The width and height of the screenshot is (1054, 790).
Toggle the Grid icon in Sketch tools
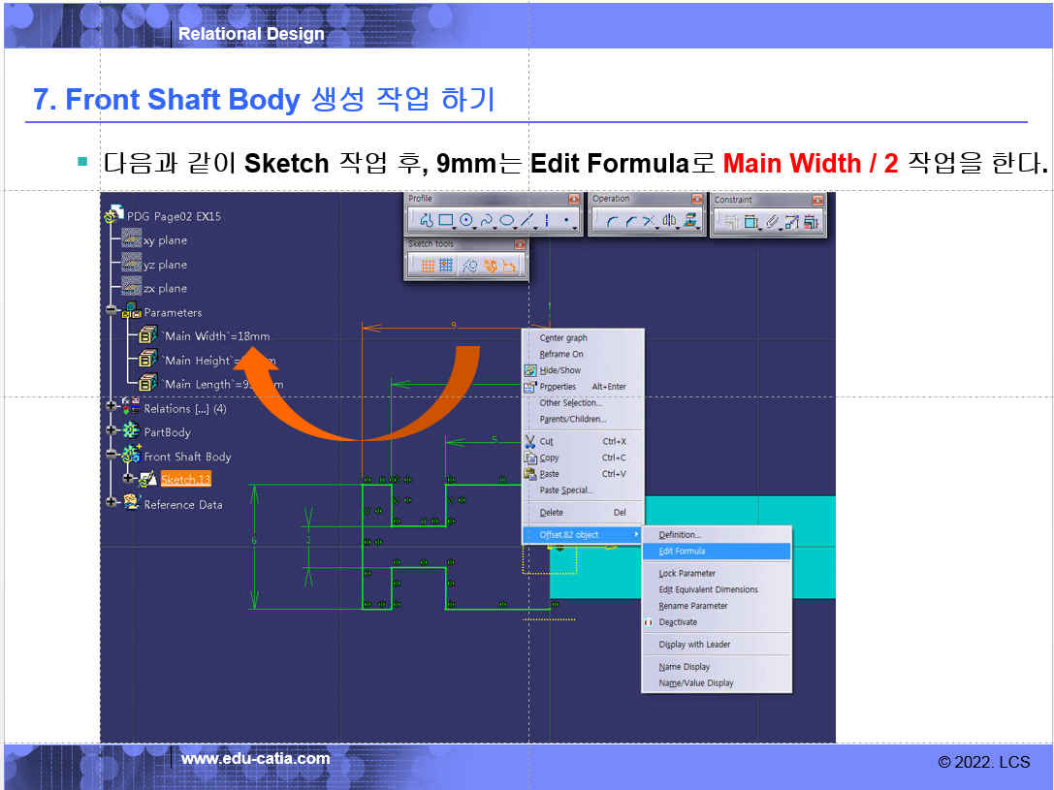[x=428, y=266]
